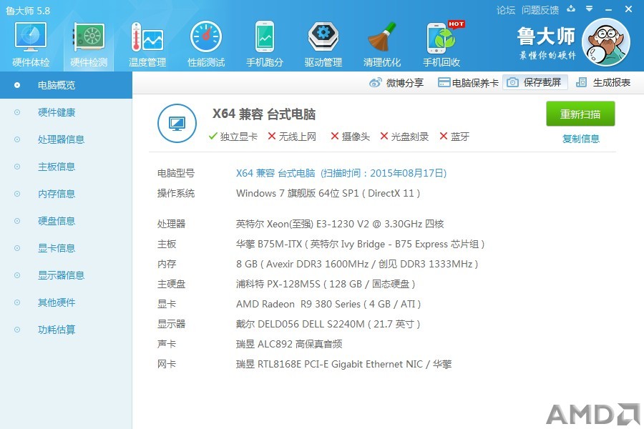Click title bar skin/download icon
Viewport: 644px width, 429px height.
(571, 9)
